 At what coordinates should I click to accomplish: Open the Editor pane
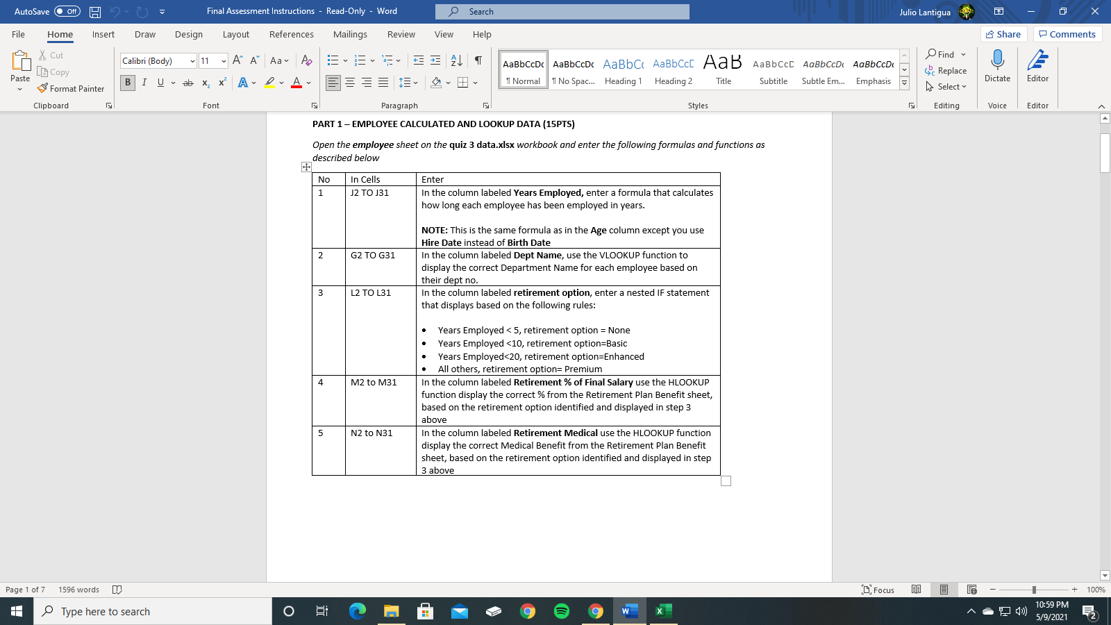coord(1037,66)
